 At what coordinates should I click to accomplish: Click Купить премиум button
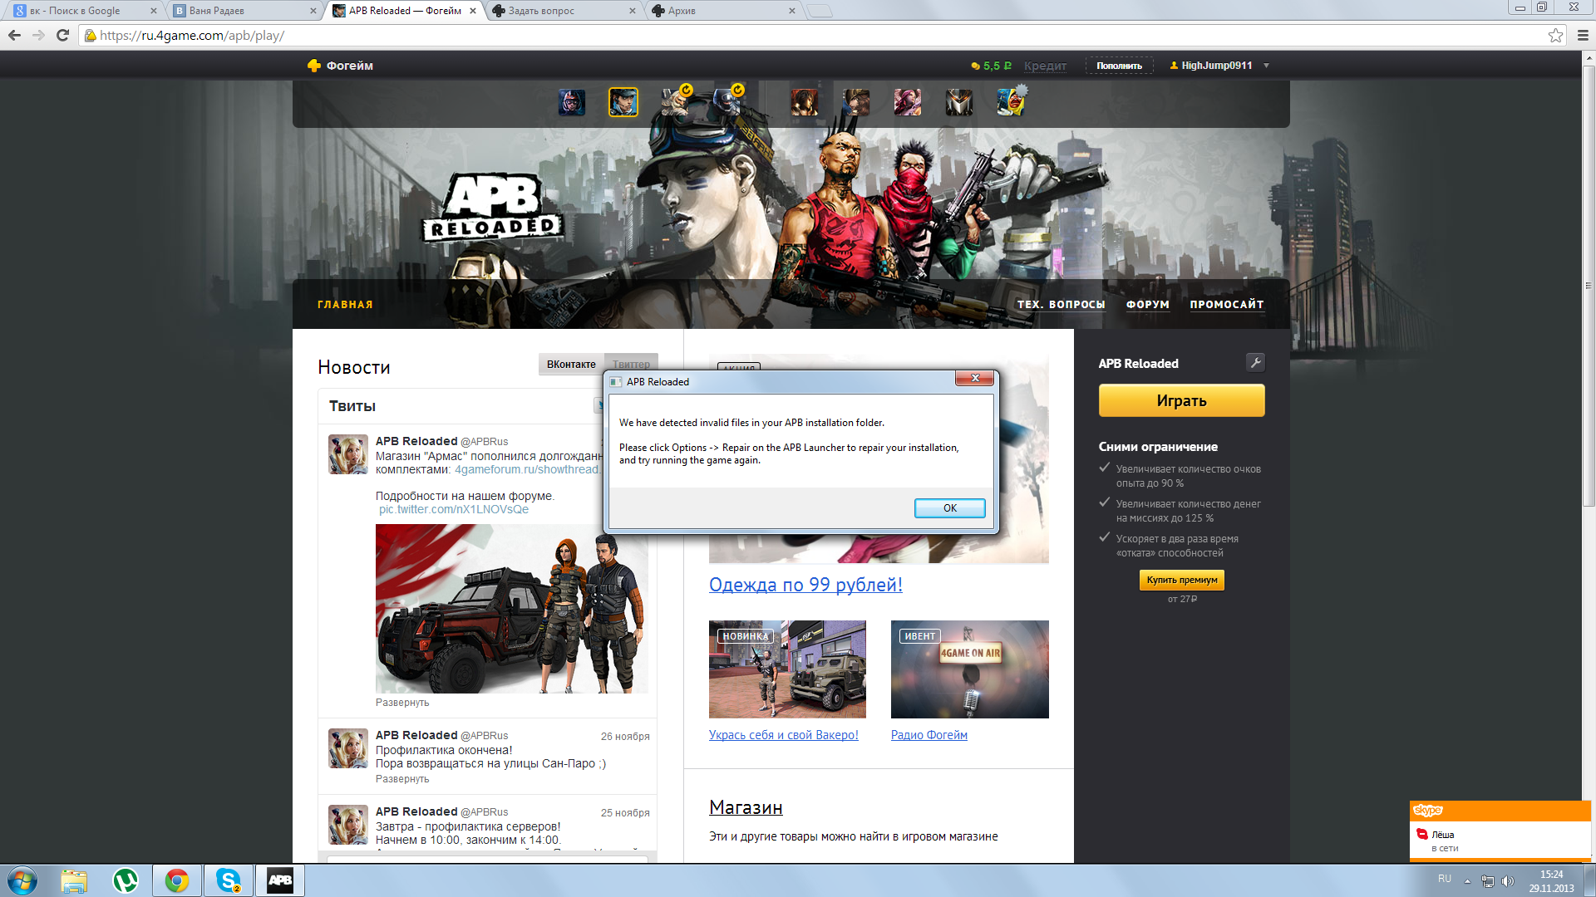(x=1181, y=580)
